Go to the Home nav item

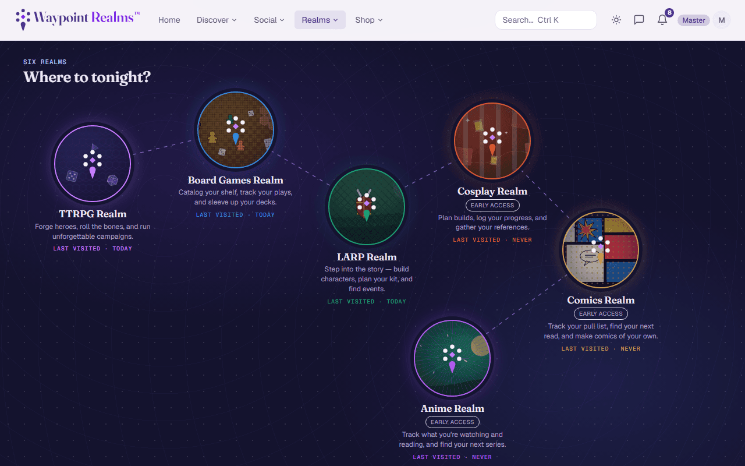169,20
